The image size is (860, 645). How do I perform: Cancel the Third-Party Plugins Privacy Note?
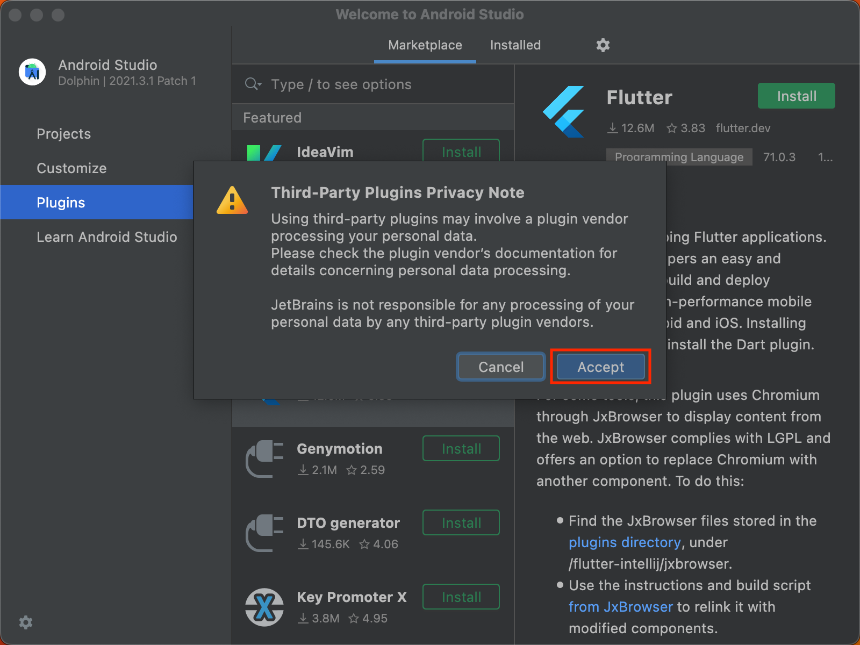pos(501,367)
